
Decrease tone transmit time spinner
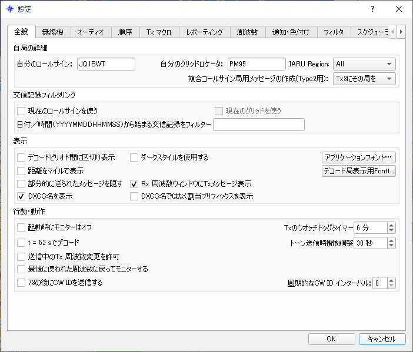391,246
